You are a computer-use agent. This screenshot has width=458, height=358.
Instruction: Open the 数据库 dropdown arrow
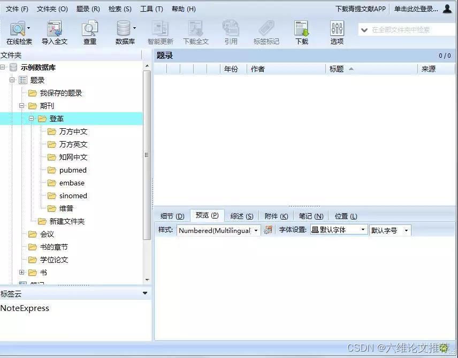pos(134,28)
